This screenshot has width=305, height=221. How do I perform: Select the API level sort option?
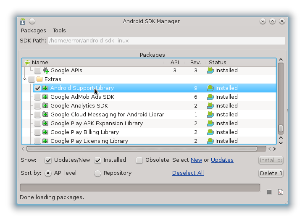click(48, 173)
